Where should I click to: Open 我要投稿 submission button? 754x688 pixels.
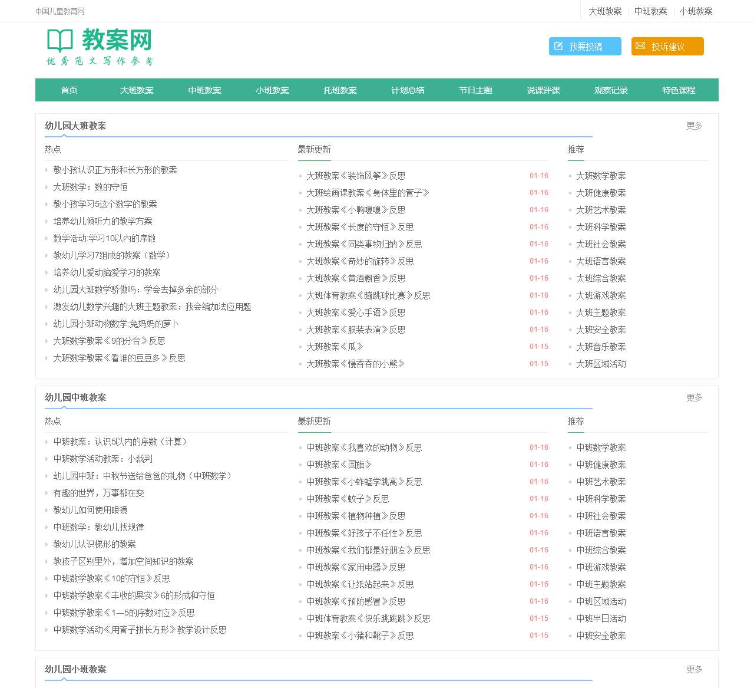point(585,47)
